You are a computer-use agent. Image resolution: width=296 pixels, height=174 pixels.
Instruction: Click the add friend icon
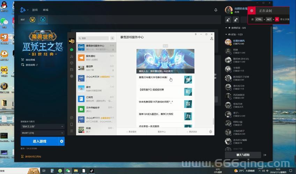point(228,19)
